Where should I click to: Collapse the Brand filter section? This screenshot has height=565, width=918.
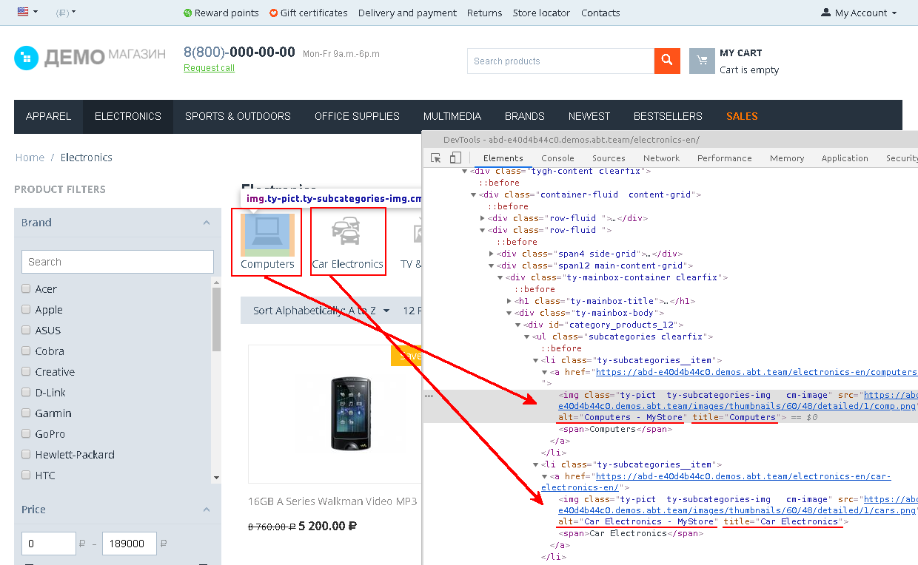tap(207, 223)
